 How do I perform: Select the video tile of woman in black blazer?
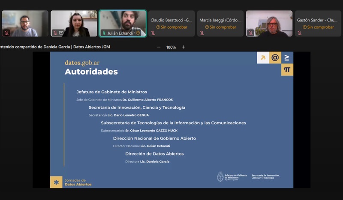(x=74, y=24)
